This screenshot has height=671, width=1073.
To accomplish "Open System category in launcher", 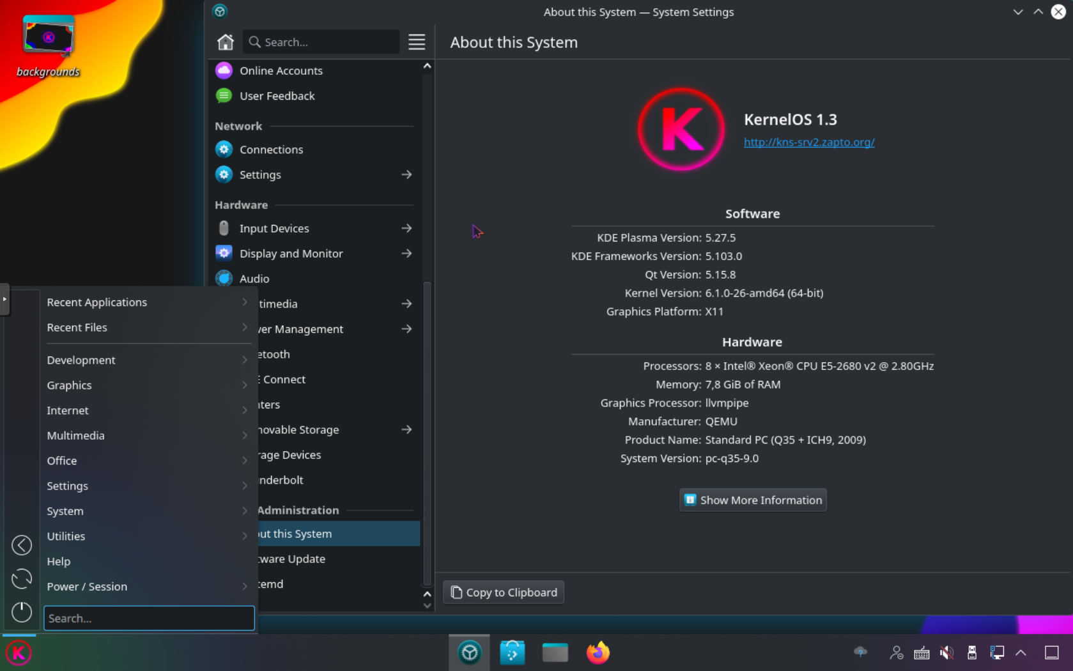I will [x=148, y=511].
